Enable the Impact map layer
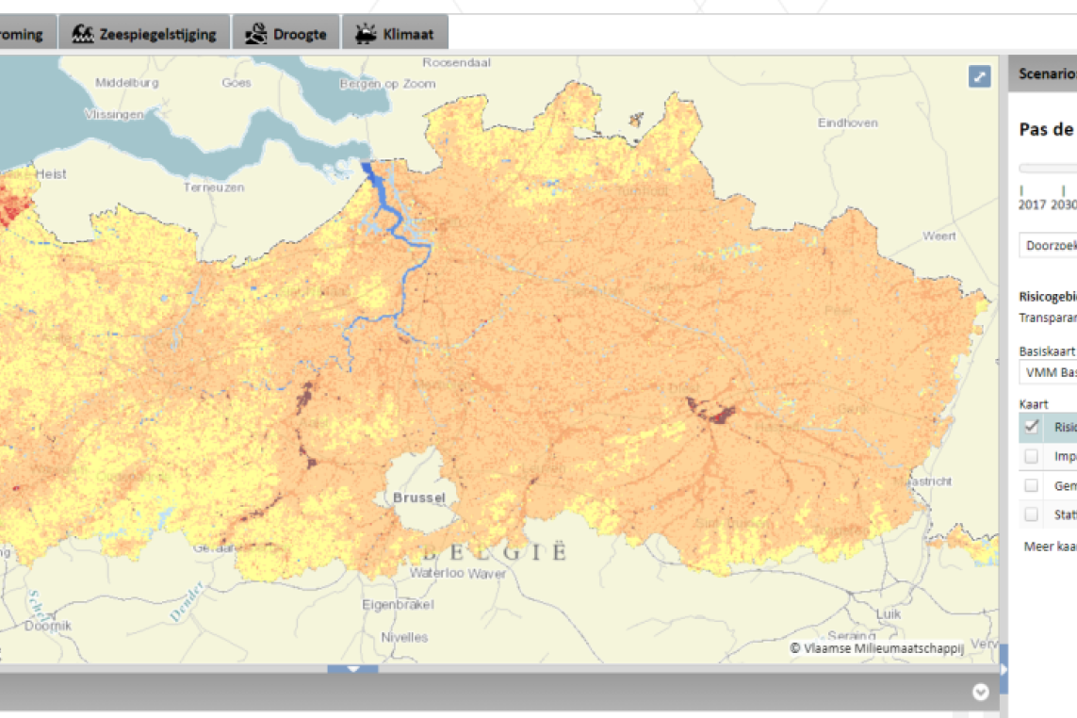 coord(1031,456)
